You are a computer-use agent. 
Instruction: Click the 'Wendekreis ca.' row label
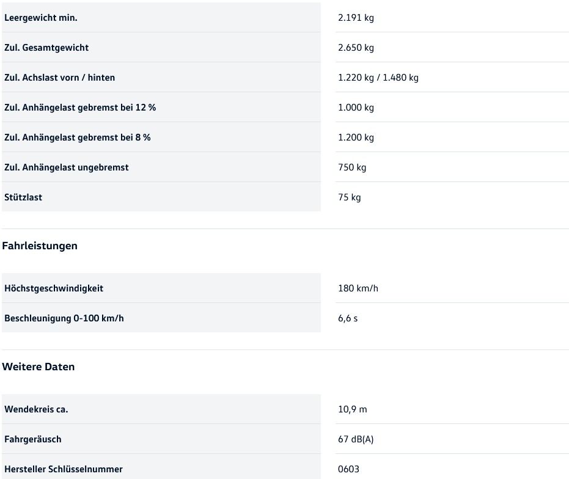pos(36,409)
